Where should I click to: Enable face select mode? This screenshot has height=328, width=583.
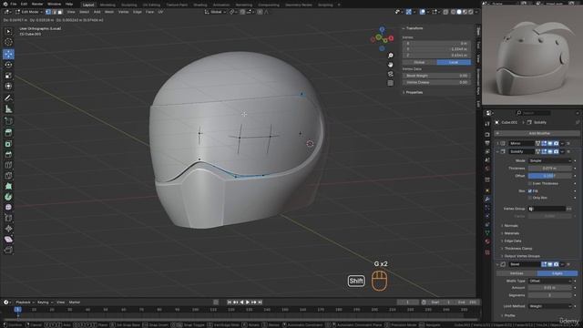pos(60,12)
